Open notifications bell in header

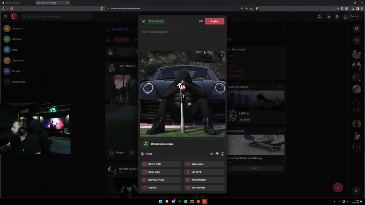337,16
